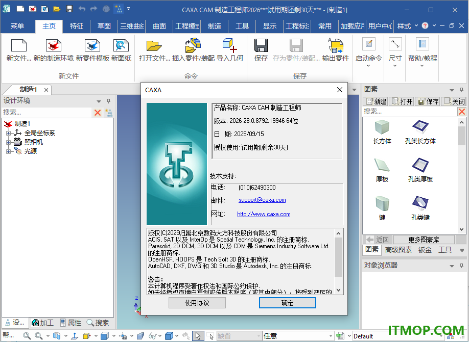The width and height of the screenshot is (469, 342).
Task: Switch to the 工具 ribbon tab
Action: [x=242, y=26]
